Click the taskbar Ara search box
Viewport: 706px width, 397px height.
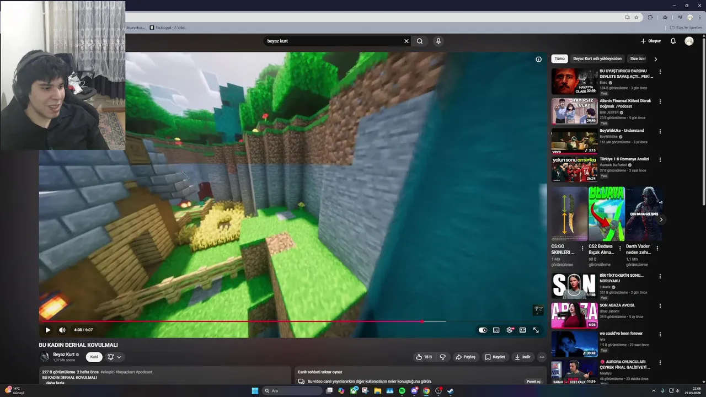click(x=292, y=391)
